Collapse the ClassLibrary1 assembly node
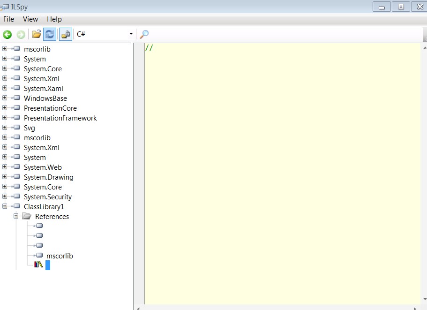 [5, 206]
